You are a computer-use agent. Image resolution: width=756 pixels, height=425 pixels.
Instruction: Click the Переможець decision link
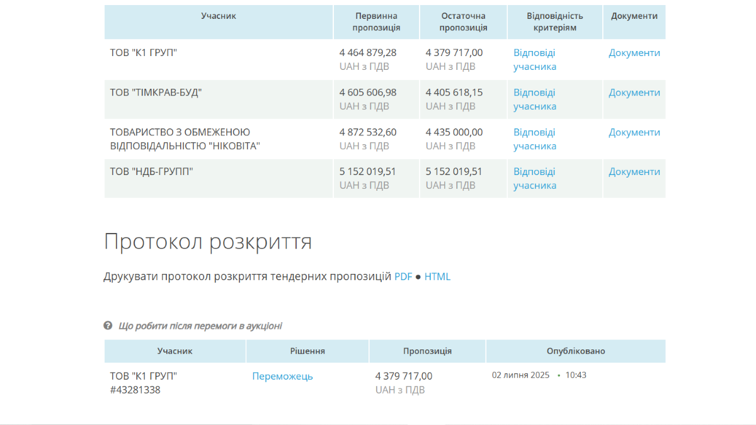(x=282, y=376)
